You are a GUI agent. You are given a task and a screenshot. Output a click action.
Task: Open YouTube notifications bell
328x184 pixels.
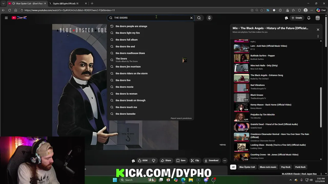tap(309, 18)
